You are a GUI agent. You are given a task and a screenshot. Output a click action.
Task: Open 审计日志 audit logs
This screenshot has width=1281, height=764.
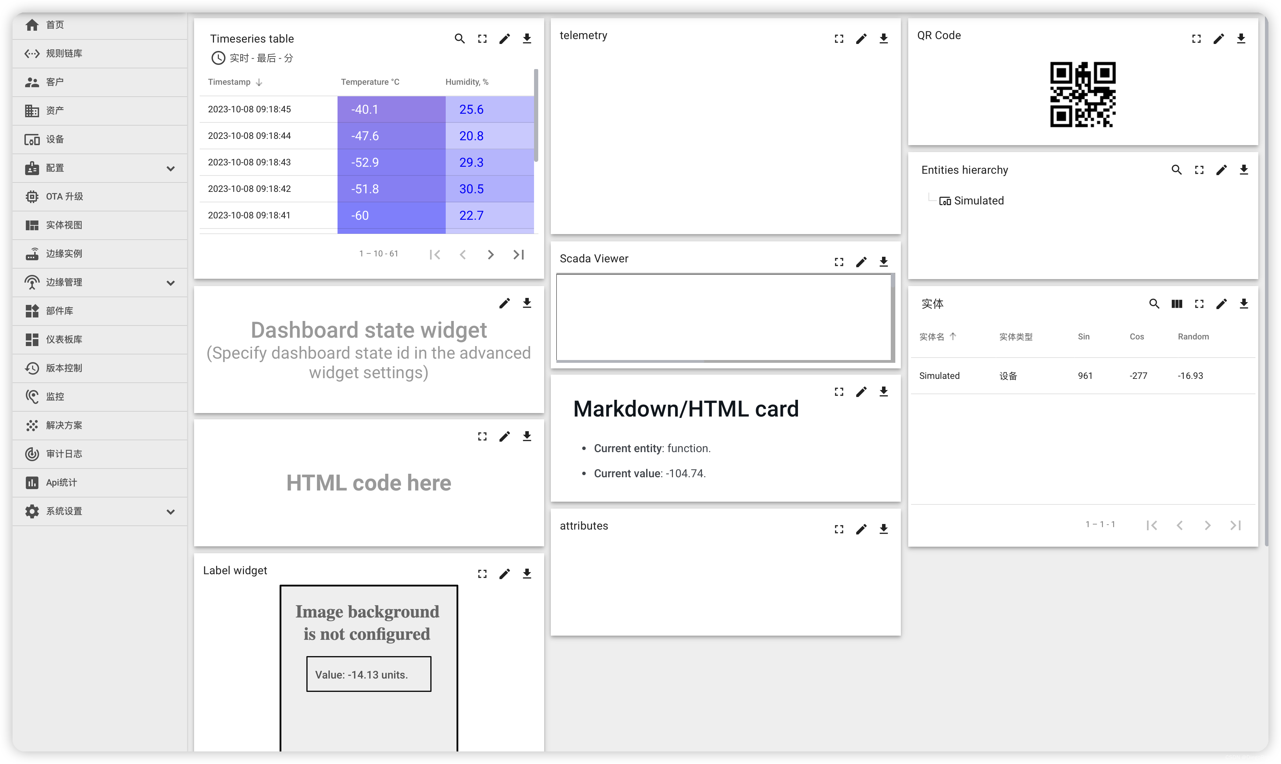coord(99,454)
